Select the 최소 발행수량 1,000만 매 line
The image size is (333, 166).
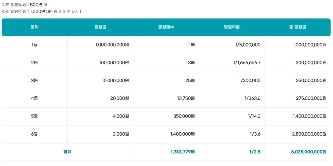click(41, 11)
